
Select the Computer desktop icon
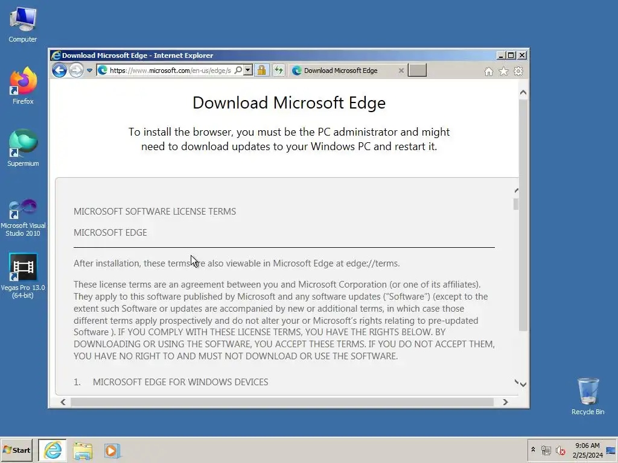(23, 25)
